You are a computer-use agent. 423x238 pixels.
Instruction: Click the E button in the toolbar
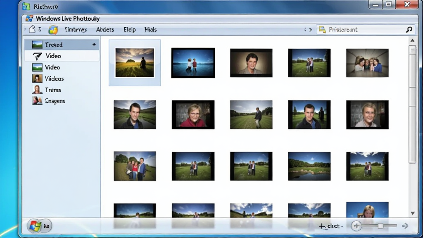[x=40, y=29]
